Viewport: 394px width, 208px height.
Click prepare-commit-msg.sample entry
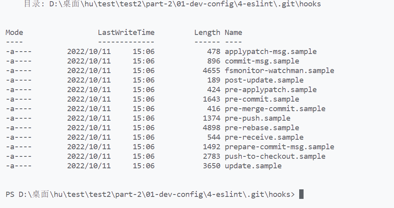[x=279, y=147]
